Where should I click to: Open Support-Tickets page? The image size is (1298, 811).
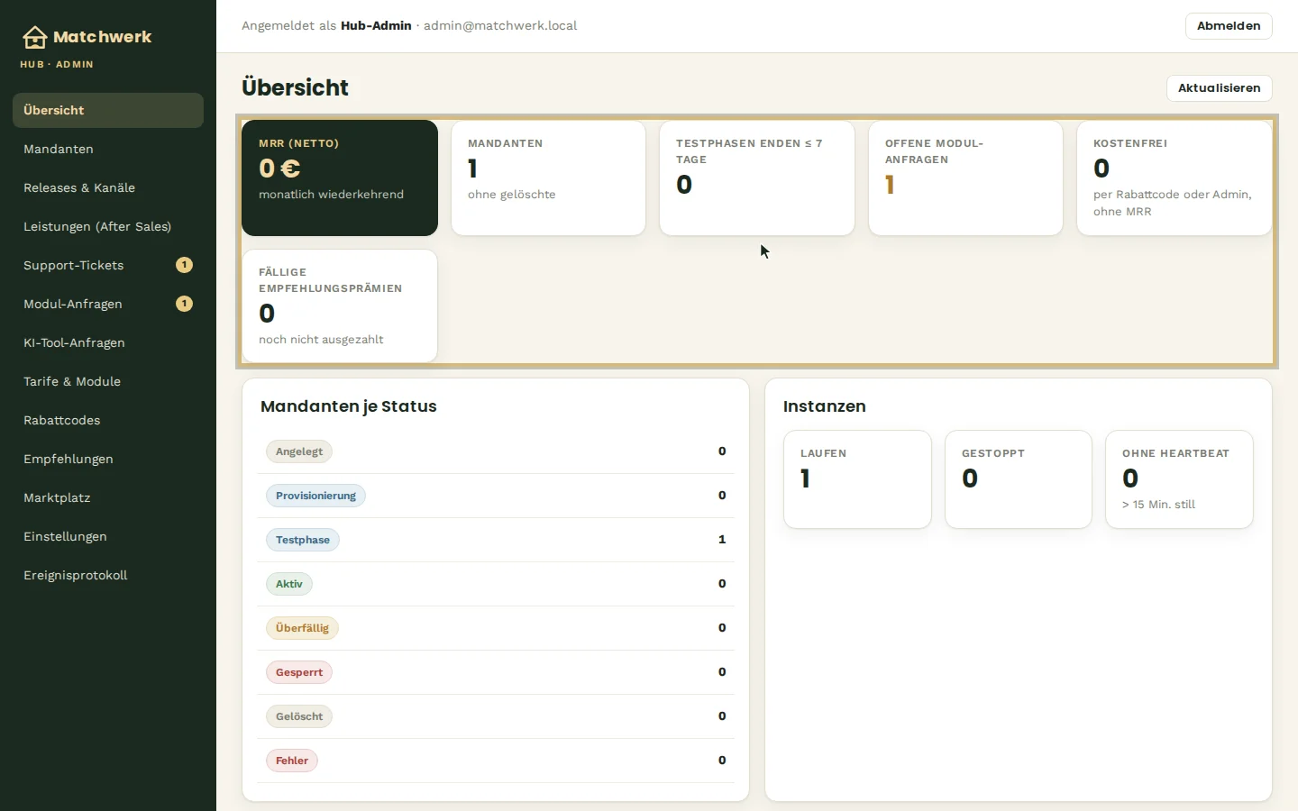[108, 265]
